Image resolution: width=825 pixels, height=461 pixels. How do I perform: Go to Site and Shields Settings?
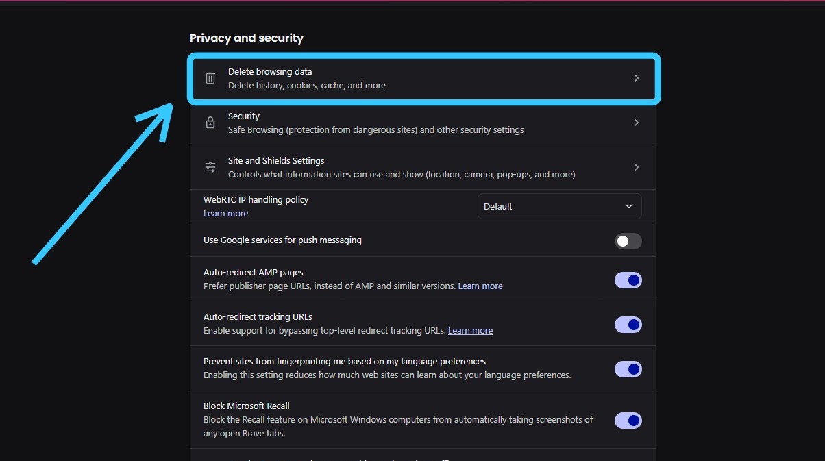click(401, 168)
